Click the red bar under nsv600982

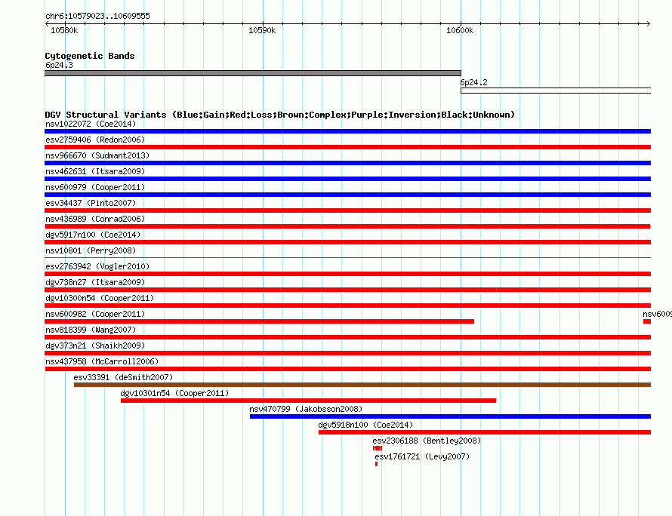point(259,321)
